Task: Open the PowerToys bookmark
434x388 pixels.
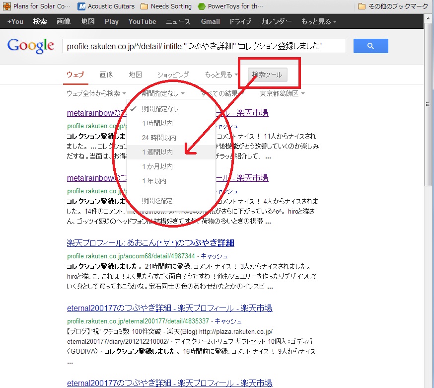Action: pos(230,6)
